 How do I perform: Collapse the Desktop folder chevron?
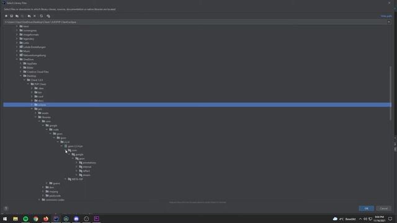20,76
